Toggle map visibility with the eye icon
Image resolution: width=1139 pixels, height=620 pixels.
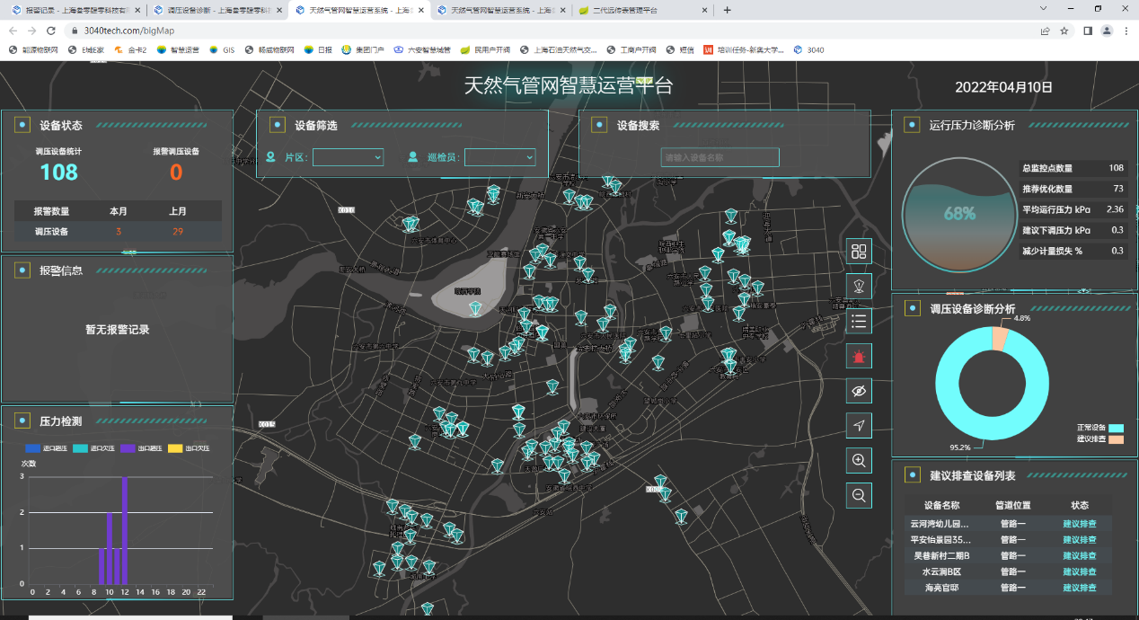(x=859, y=391)
